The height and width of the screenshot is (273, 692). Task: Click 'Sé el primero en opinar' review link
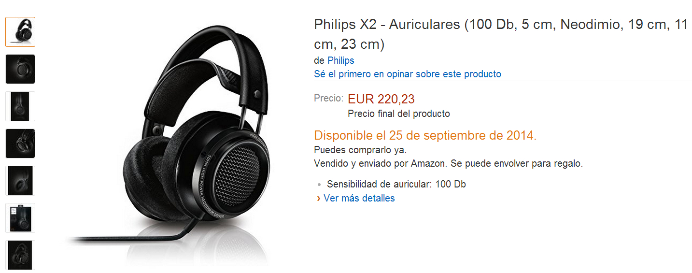[x=408, y=74]
